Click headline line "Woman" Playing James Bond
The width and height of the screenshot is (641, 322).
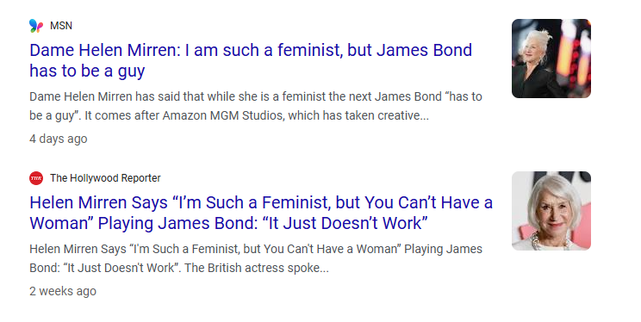228,223
